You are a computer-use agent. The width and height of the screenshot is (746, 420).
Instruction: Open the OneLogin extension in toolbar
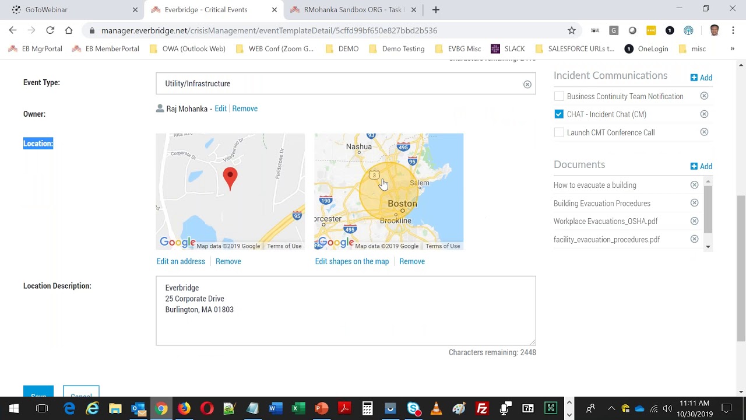click(670, 30)
